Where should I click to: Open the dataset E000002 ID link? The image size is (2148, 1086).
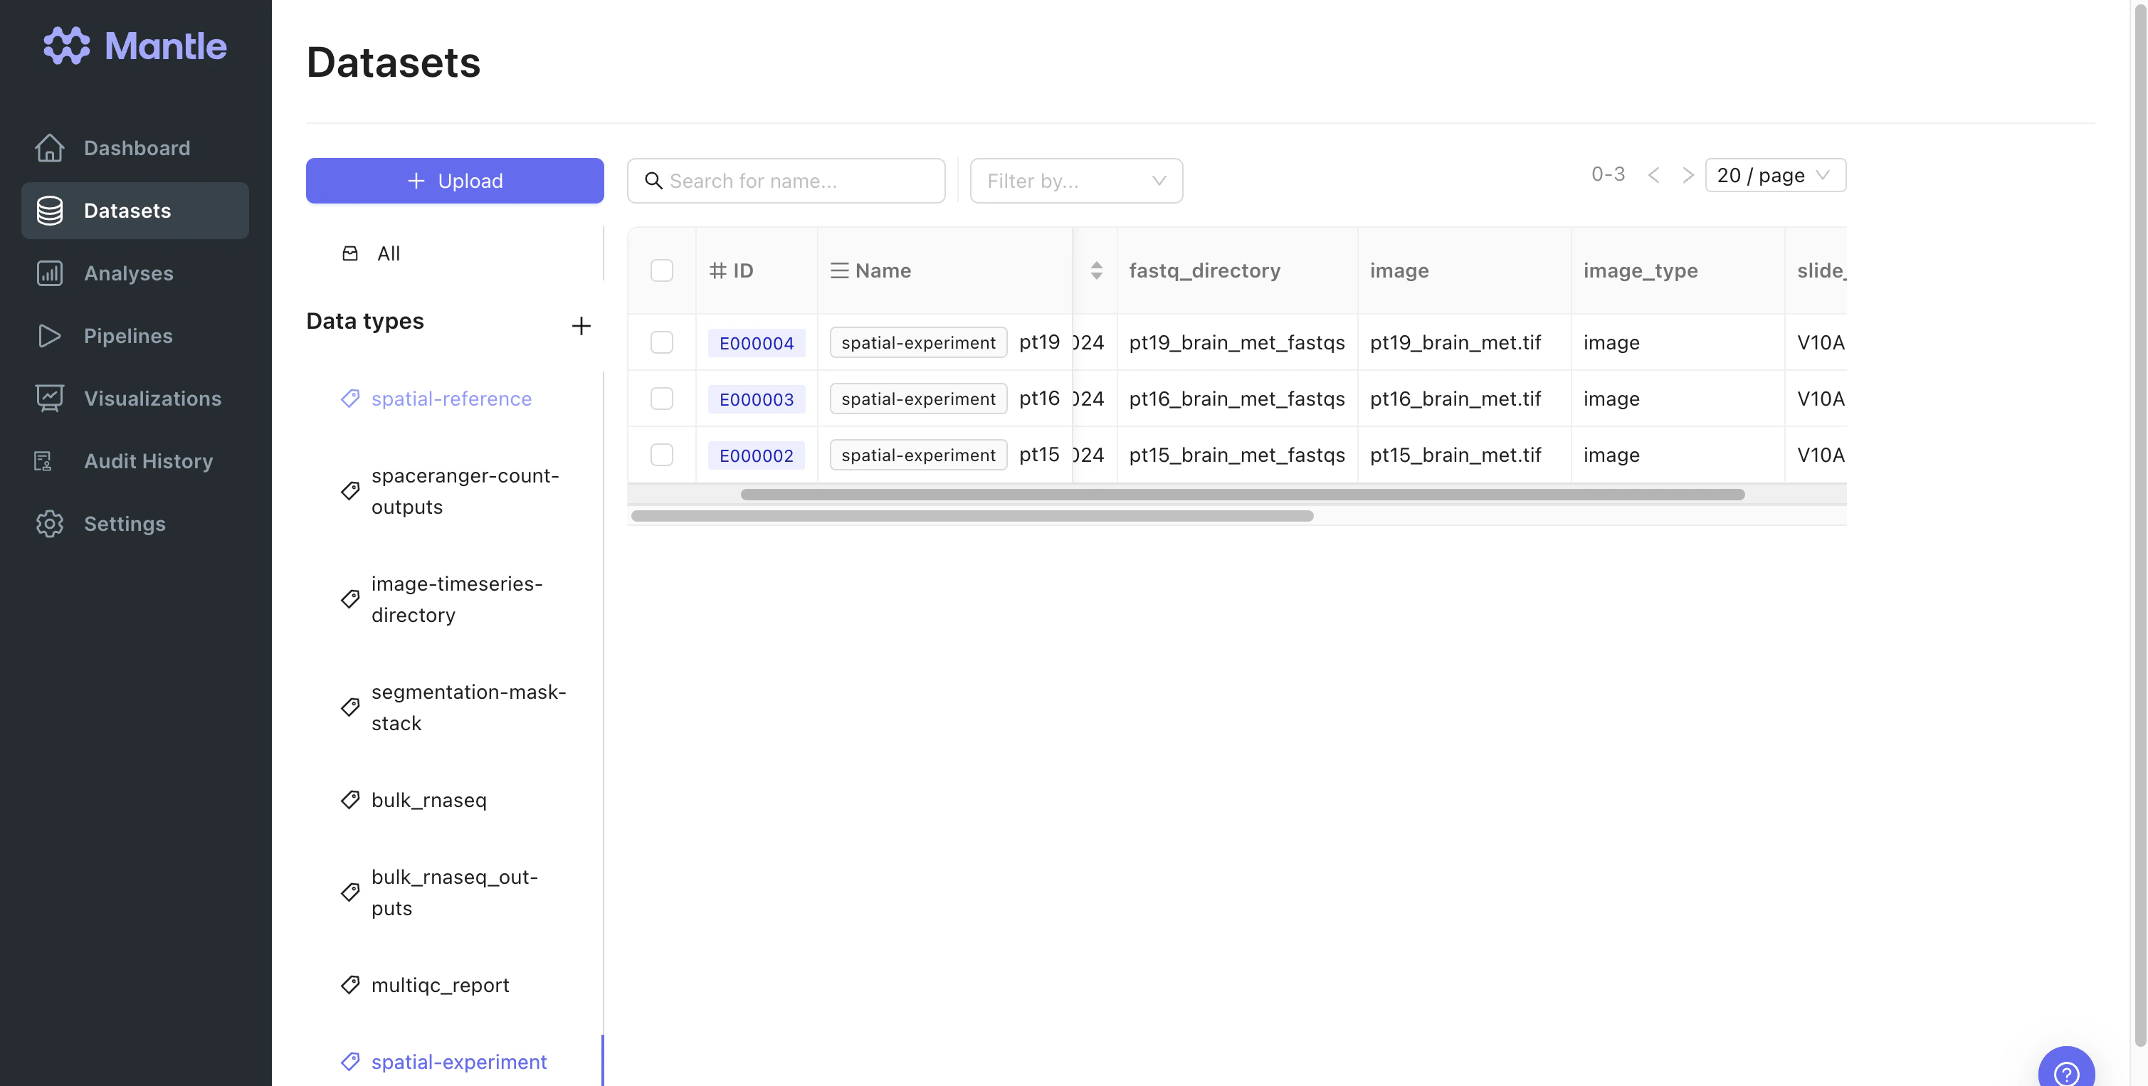point(755,455)
